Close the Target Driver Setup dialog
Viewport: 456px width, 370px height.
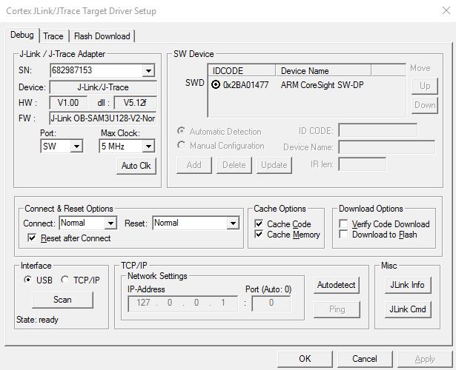446,11
